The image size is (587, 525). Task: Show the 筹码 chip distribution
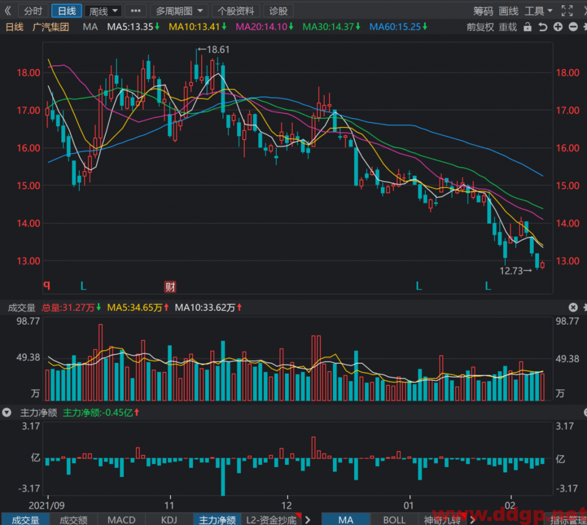(x=483, y=11)
